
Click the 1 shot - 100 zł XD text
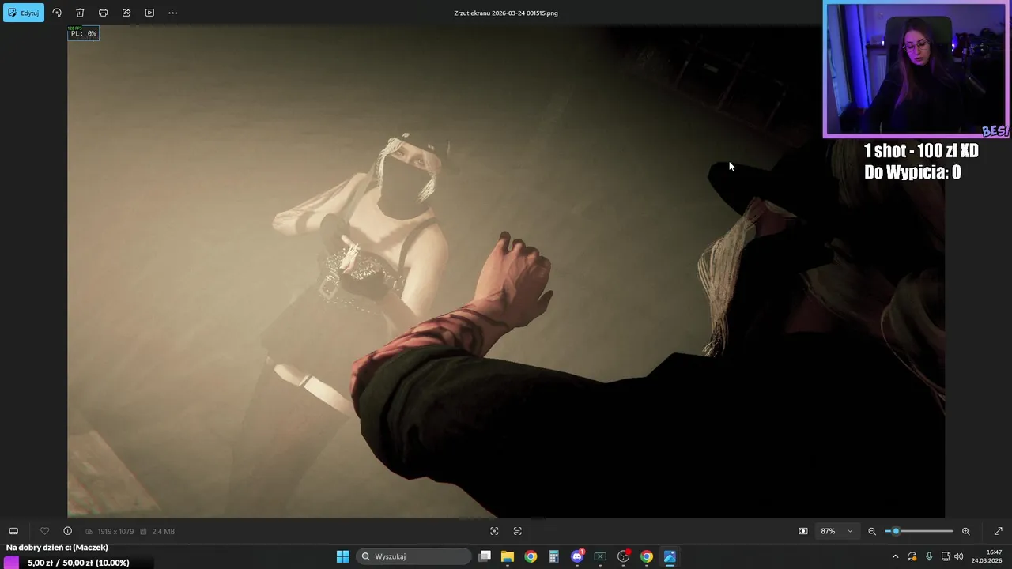point(921,151)
